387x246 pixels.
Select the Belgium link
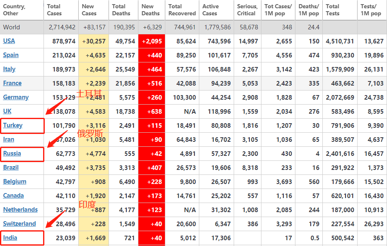(x=15, y=182)
